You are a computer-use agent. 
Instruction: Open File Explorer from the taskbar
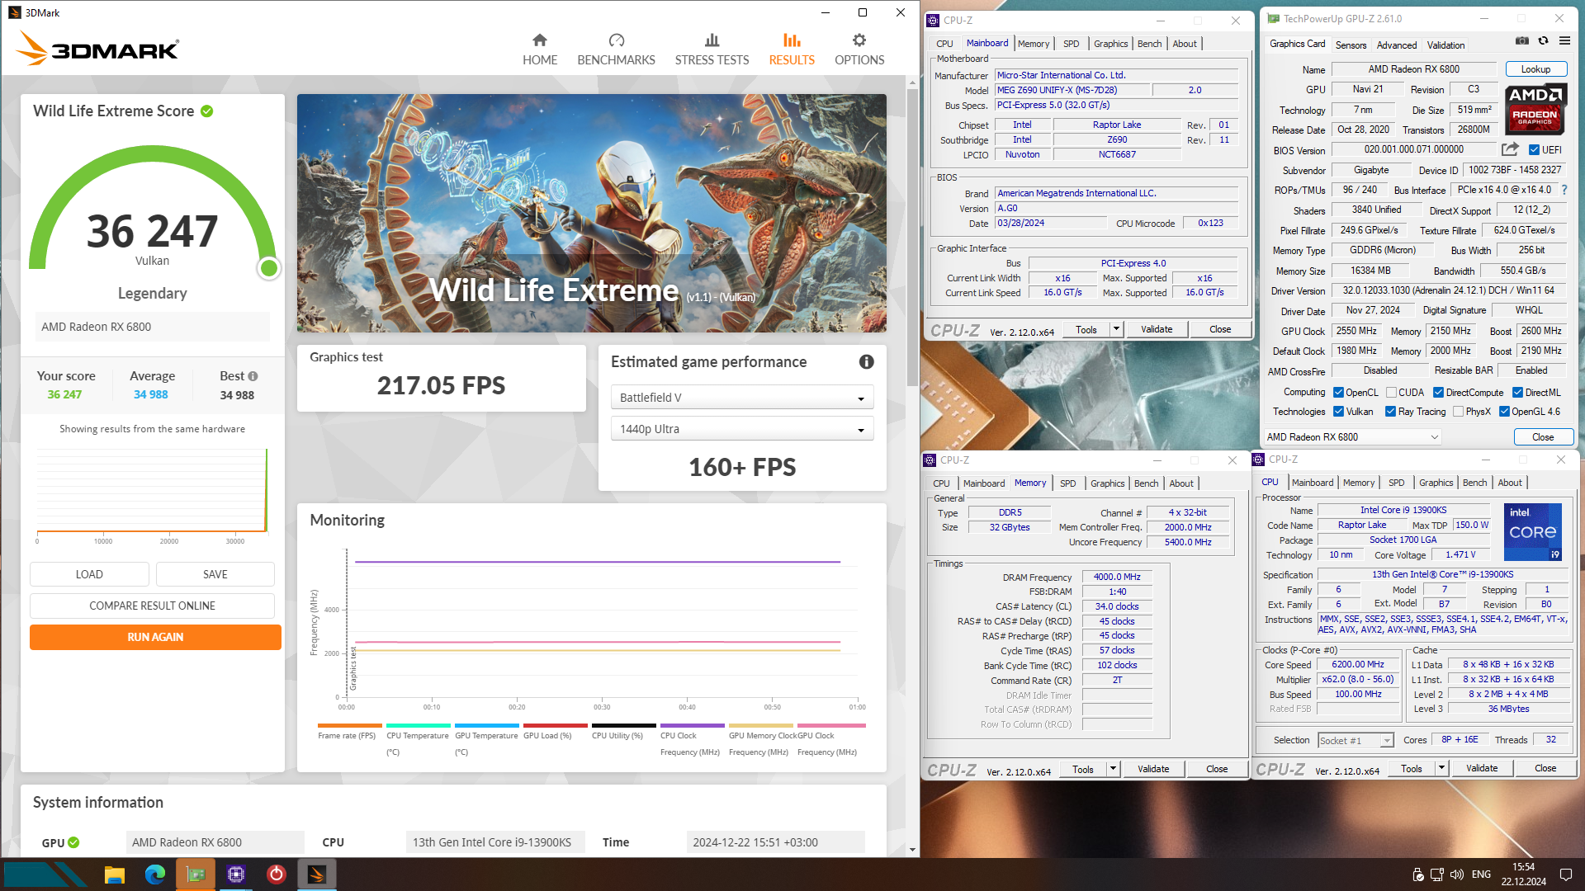tap(114, 874)
